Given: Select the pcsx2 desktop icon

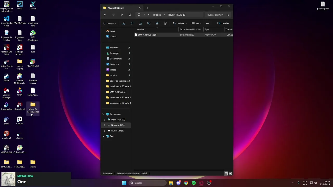Looking at the screenshot, I should (7, 121).
